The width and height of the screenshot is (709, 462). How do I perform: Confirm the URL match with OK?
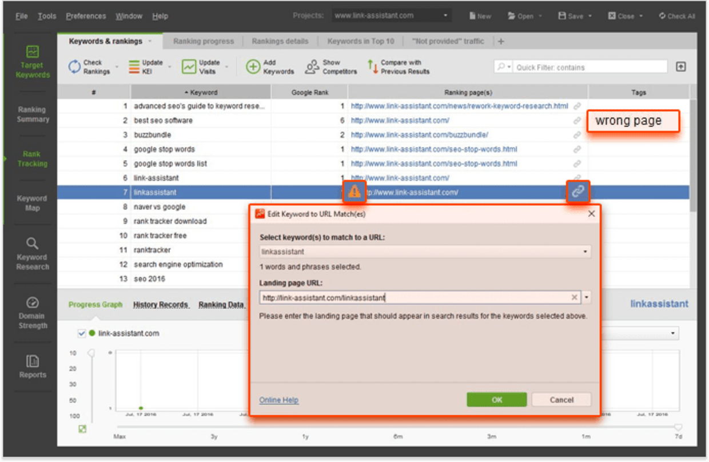pyautogui.click(x=496, y=399)
